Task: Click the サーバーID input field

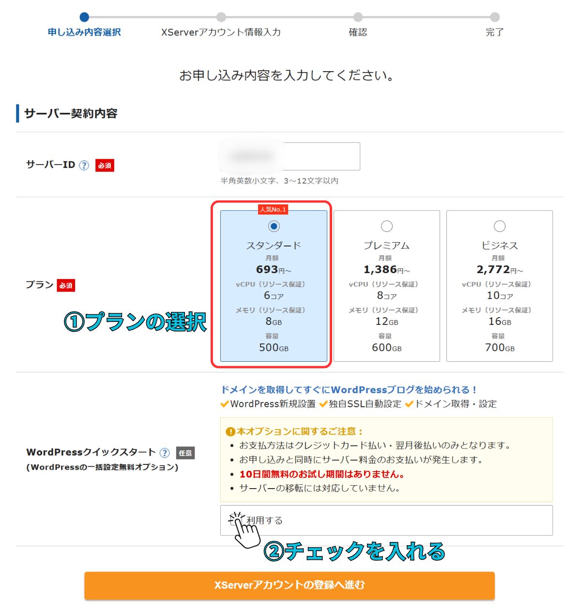Action: click(x=290, y=156)
